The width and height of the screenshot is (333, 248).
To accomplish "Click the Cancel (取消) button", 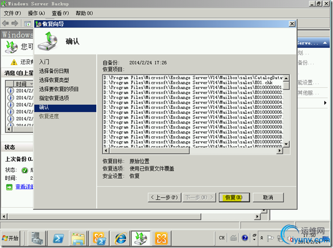I will [x=268, y=197].
